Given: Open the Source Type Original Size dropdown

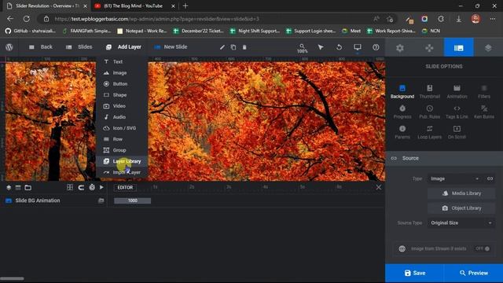Looking at the screenshot, I should click(x=461, y=223).
